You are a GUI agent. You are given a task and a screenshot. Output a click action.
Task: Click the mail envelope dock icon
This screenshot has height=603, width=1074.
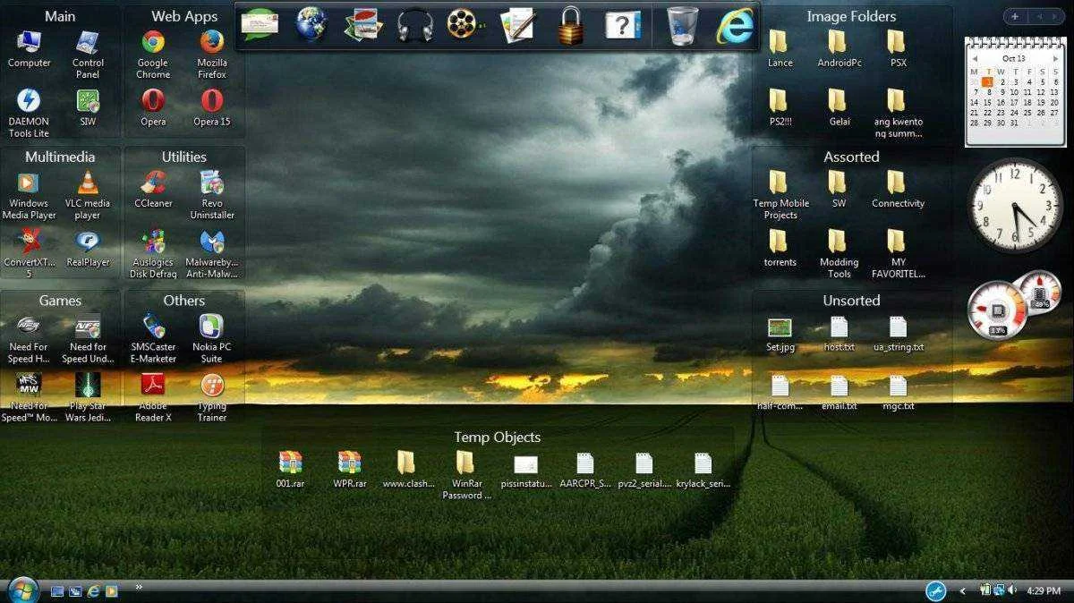click(260, 24)
